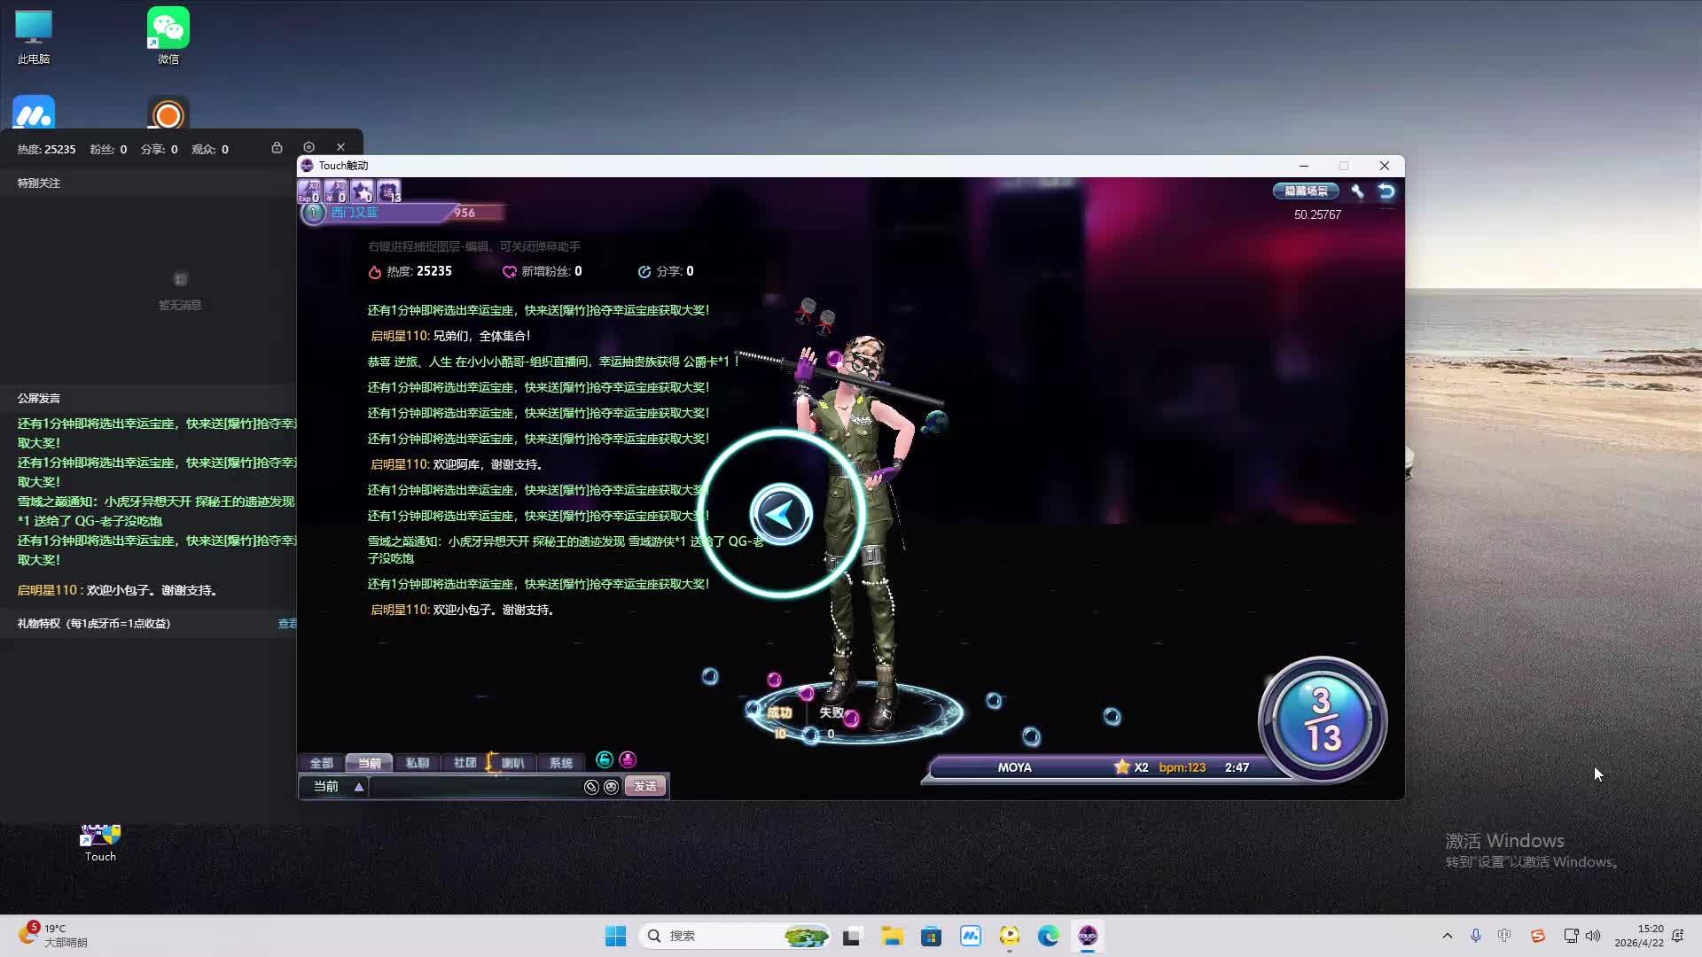Click the ¥ X2 money boost icon
The width and height of the screenshot is (1702, 957).
point(335,191)
